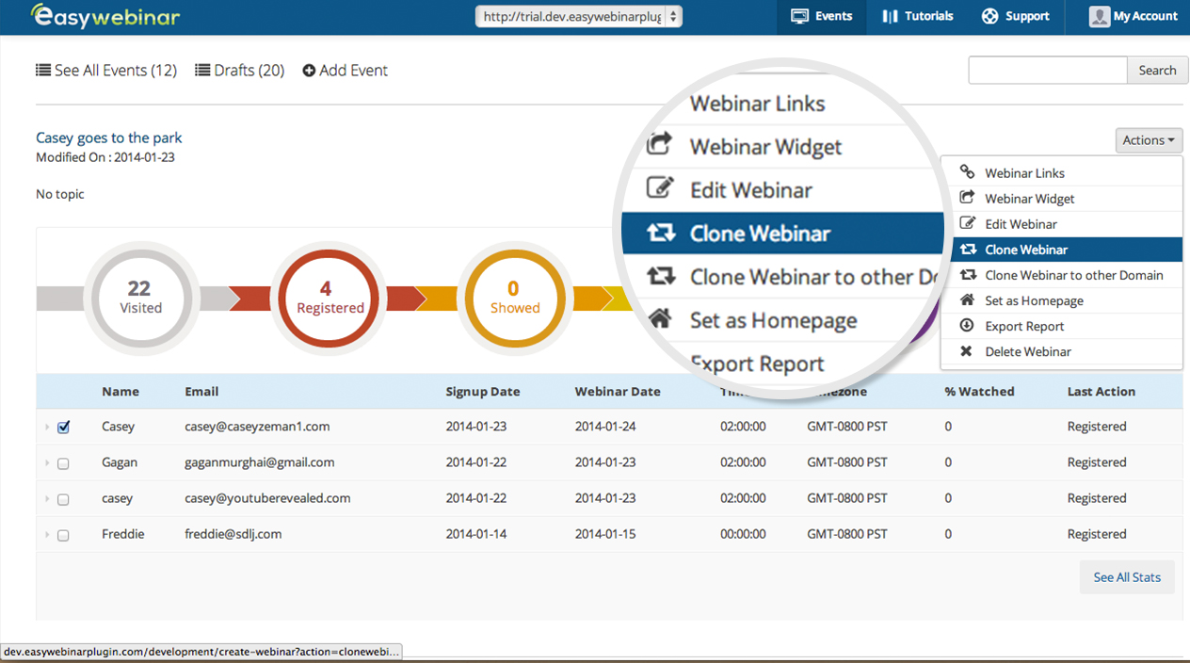Image resolution: width=1190 pixels, height=663 pixels.
Task: Choose Webinar Links from Actions menu
Action: tap(1061, 173)
